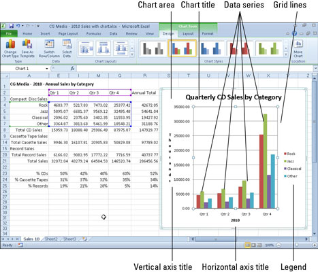Switch to Page Layout view
The height and width of the screenshot is (272, 318).
pyautogui.click(x=254, y=245)
